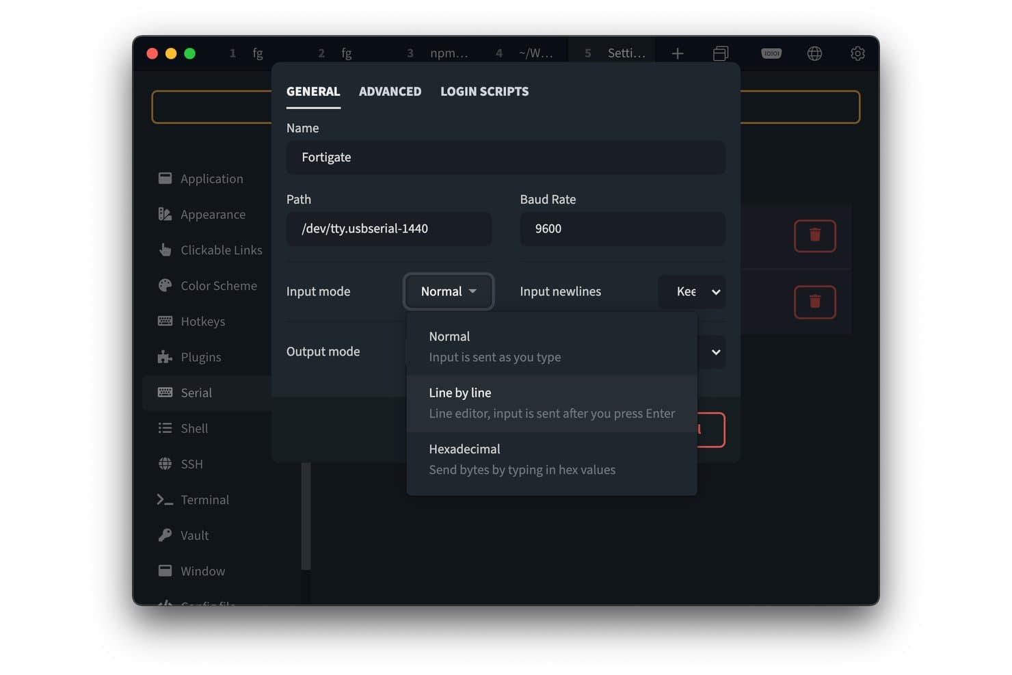Open the profiles window-stack icon

tap(721, 53)
